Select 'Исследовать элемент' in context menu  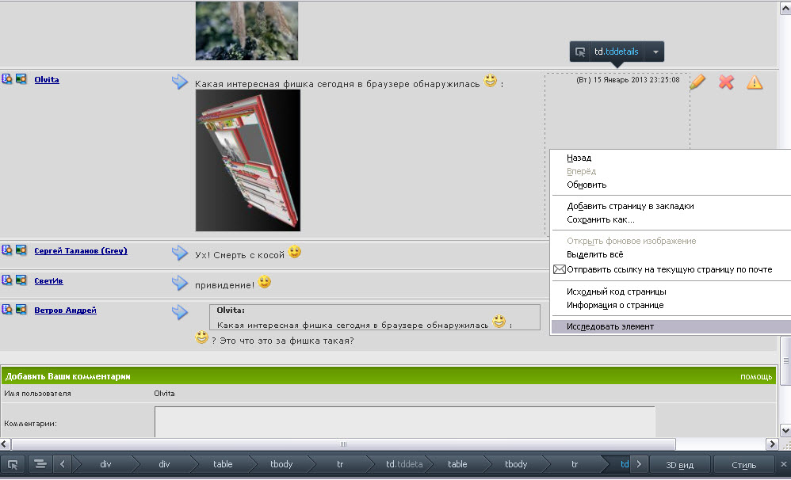coord(610,326)
